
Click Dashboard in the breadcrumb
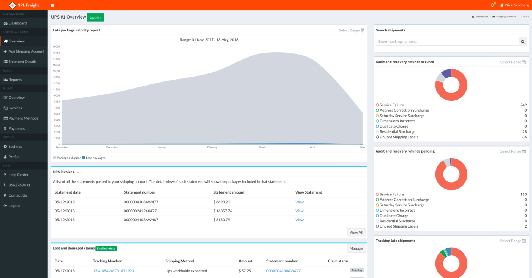point(480,17)
